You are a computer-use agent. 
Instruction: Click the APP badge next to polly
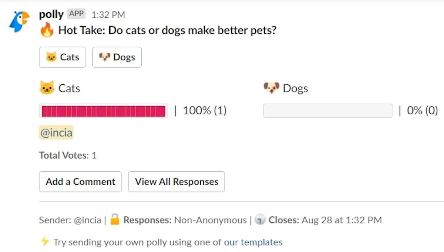pos(76,14)
